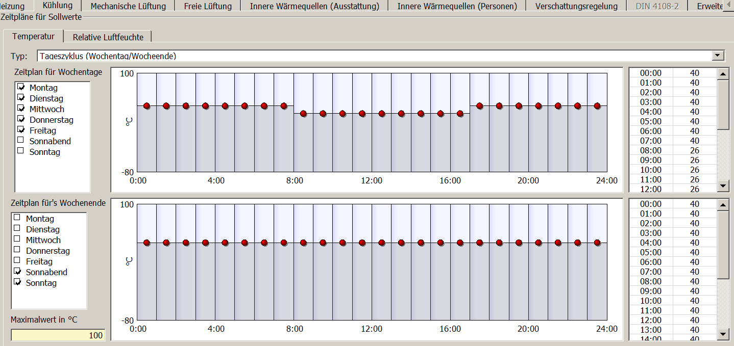Click value 40 at 05:00 weekend row
Viewport: 734px width, 346px height.
click(695, 252)
